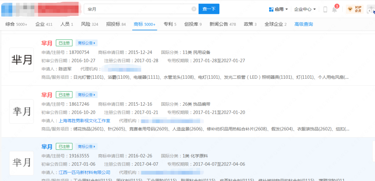Open the mobile phone icon in header

[x=325, y=9]
